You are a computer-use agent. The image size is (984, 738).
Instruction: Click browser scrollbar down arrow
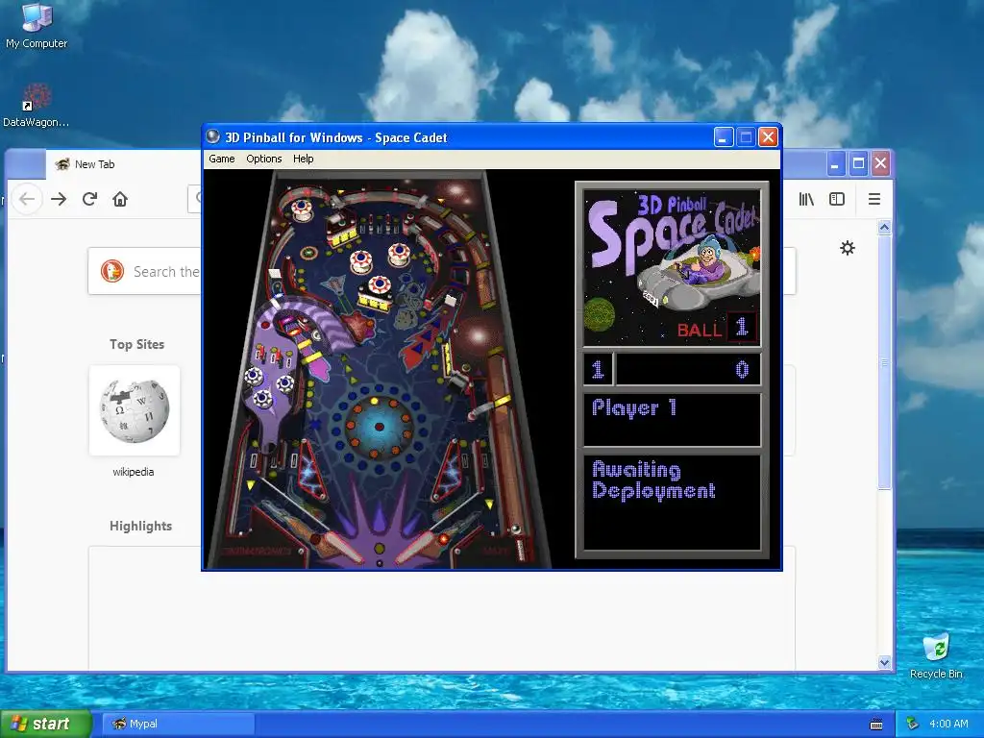[884, 662]
